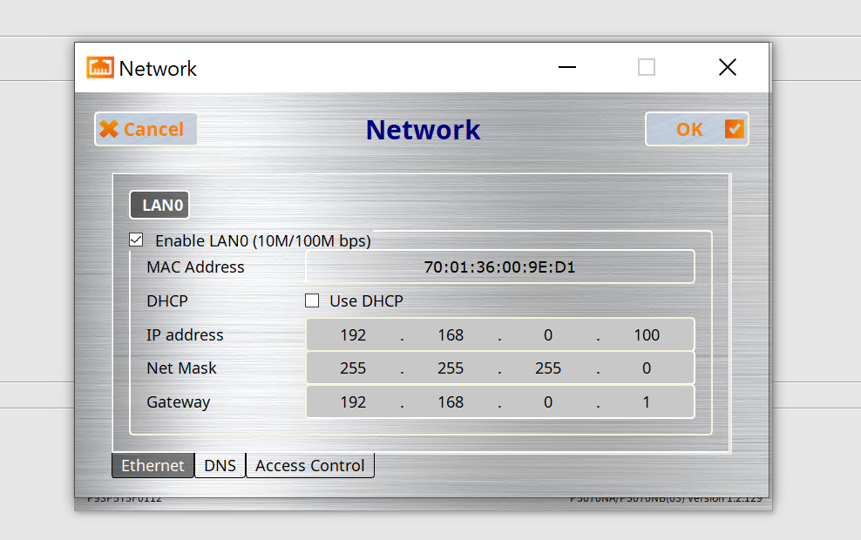Select the Ethernet tab
The image size is (861, 540).
click(x=153, y=466)
